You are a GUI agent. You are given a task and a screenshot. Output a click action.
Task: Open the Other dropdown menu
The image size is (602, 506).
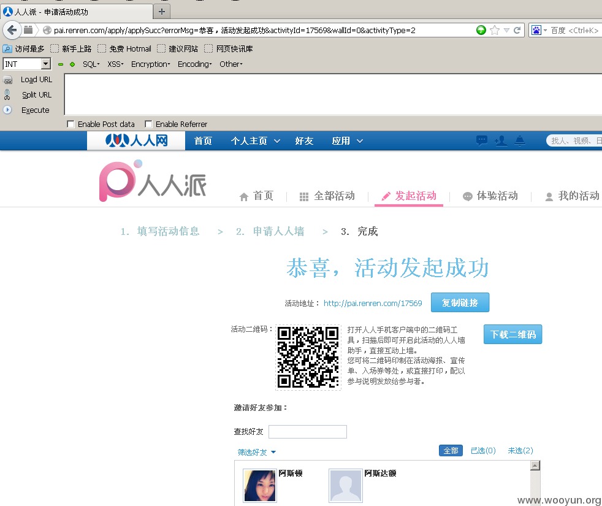[x=231, y=64]
